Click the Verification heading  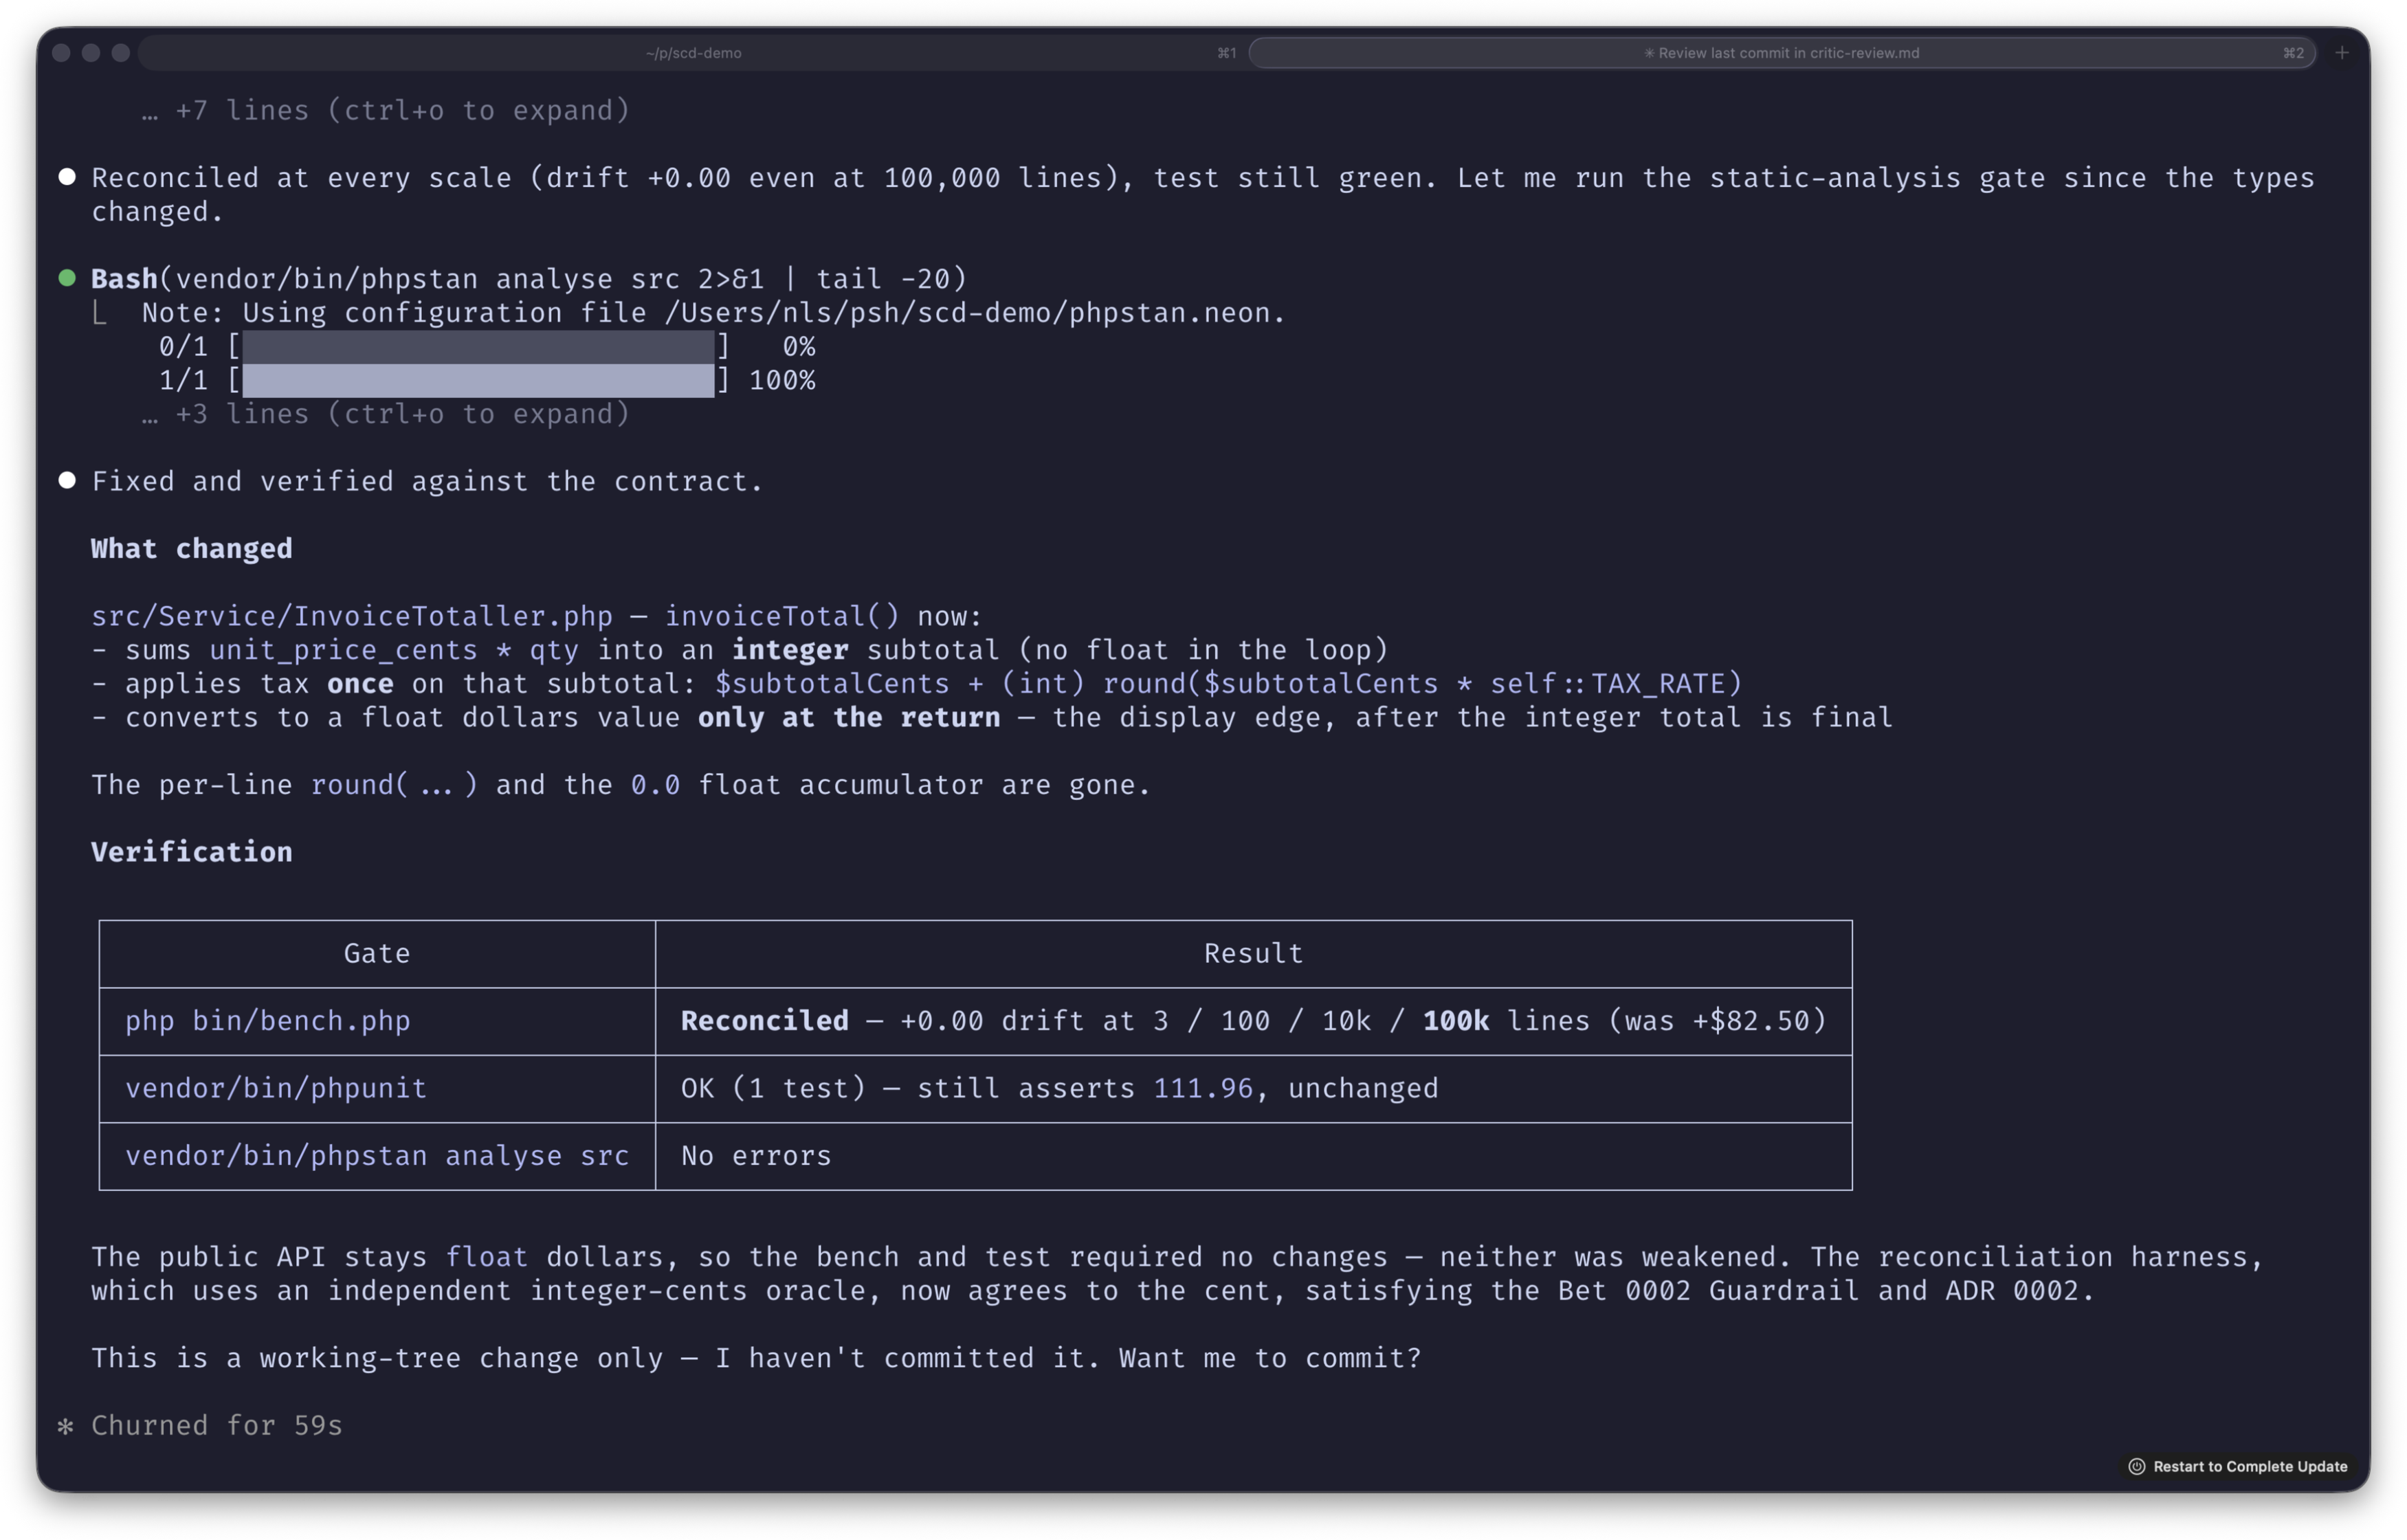pyautogui.click(x=192, y=852)
